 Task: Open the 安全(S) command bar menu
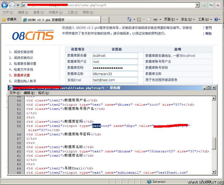point(188,19)
